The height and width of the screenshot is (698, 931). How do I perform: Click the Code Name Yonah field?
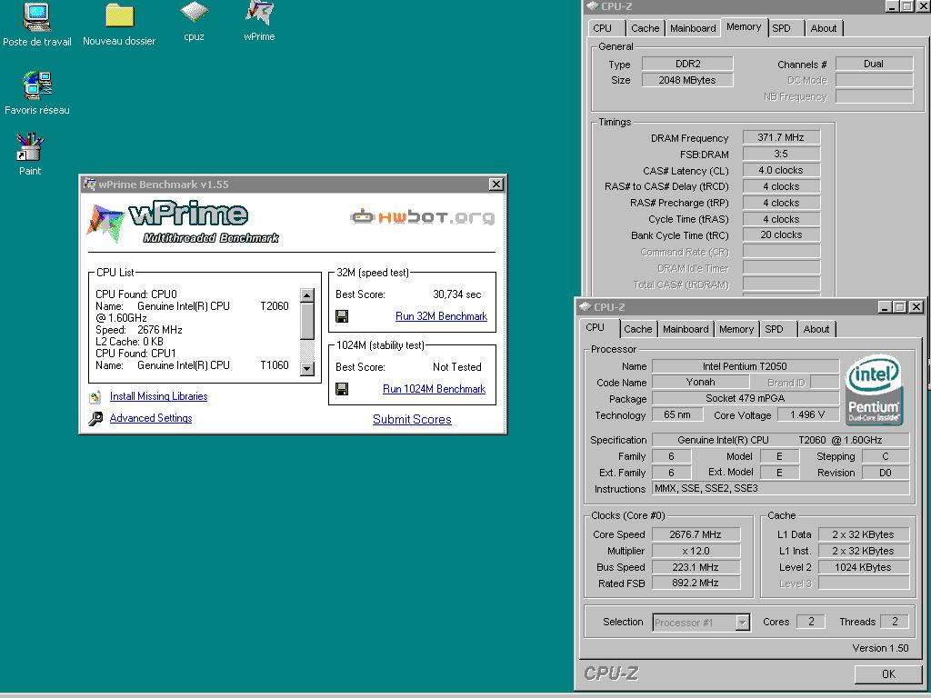(701, 383)
